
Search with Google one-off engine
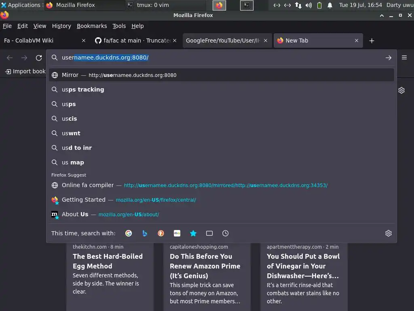point(129,233)
